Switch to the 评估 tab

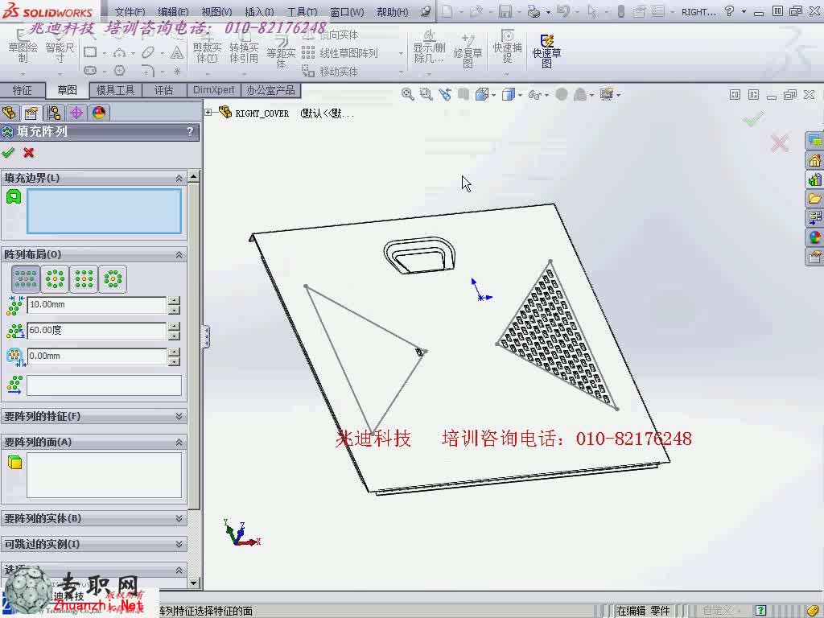pyautogui.click(x=163, y=90)
